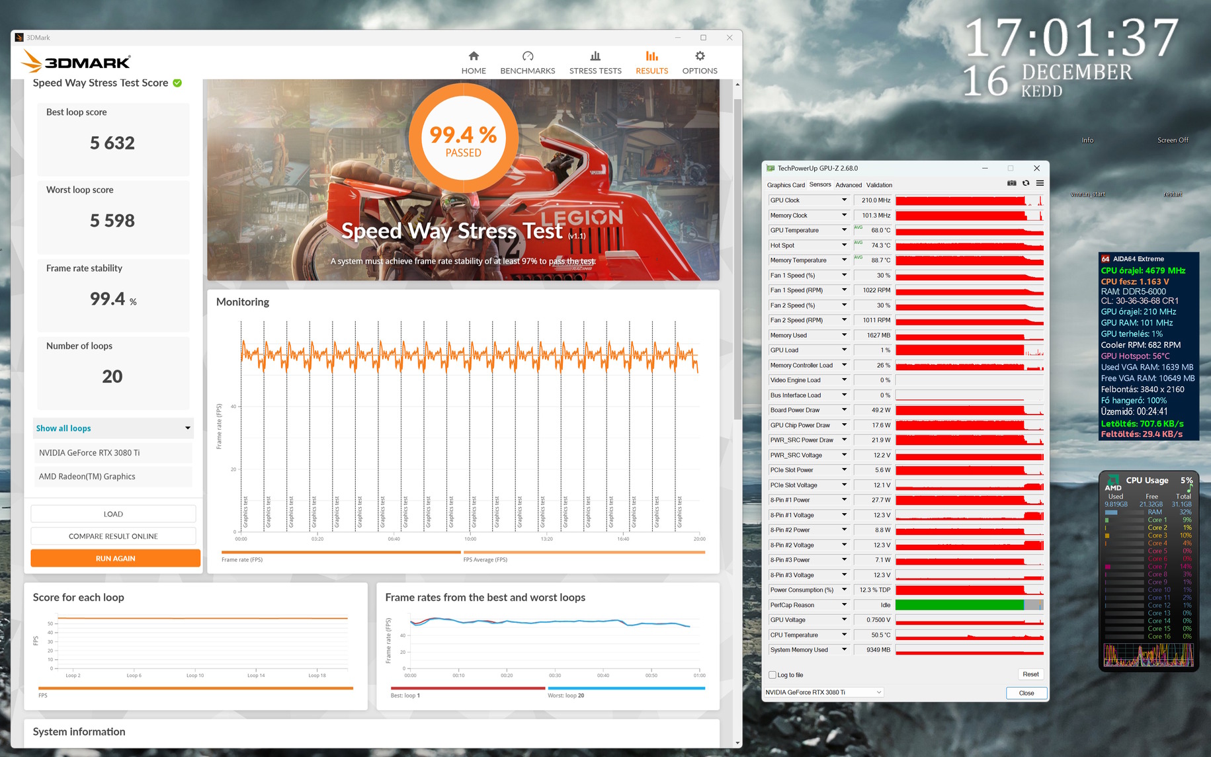Click COMPARE RESULT ONLINE button
1211x757 pixels.
[113, 536]
